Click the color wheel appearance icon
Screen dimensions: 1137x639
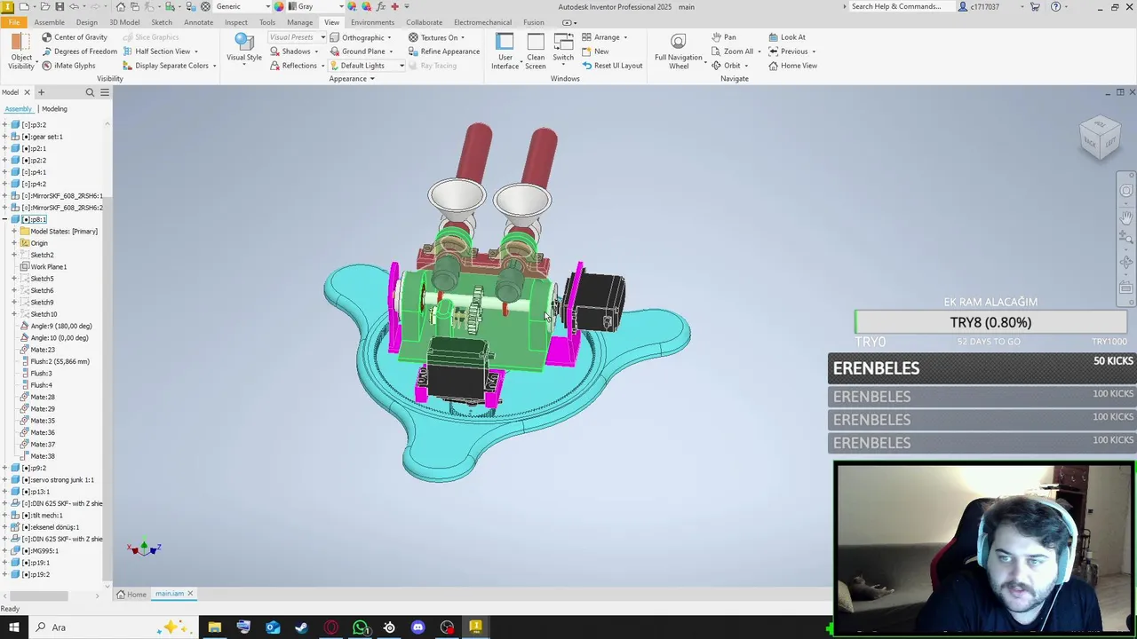point(279,6)
